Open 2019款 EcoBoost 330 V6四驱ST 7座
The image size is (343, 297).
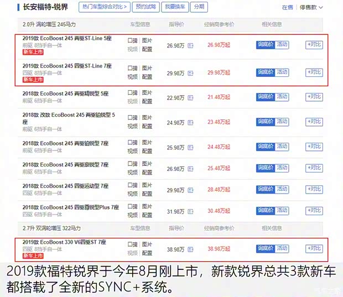coord(64,242)
